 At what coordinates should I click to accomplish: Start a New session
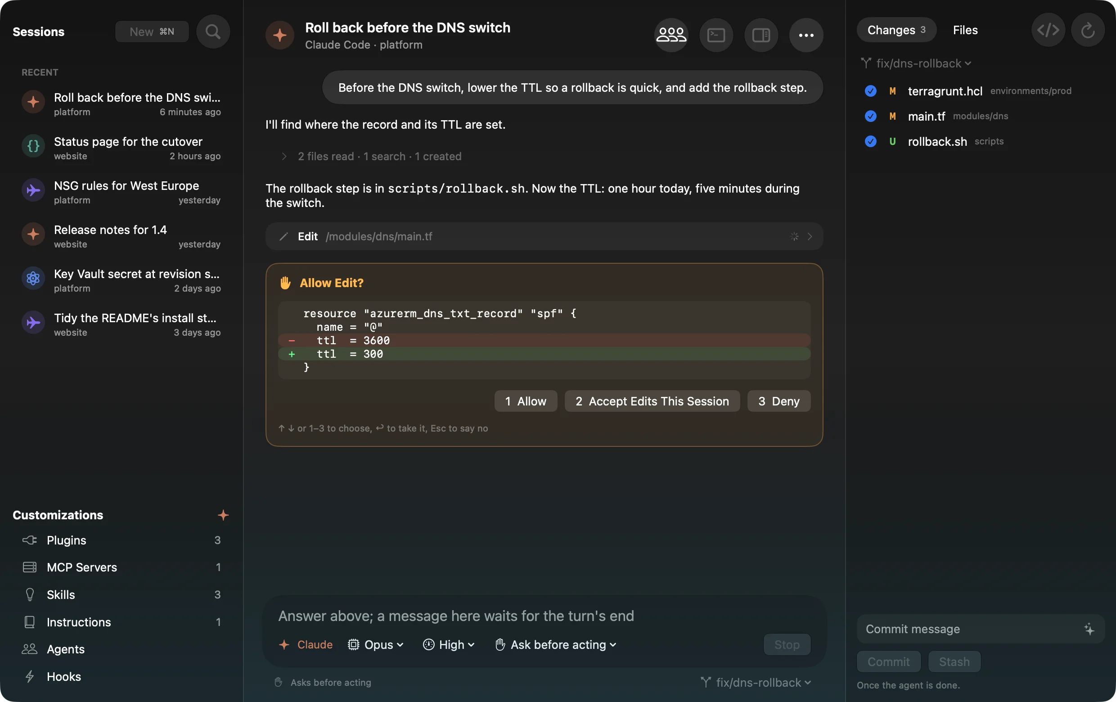pyautogui.click(x=152, y=31)
